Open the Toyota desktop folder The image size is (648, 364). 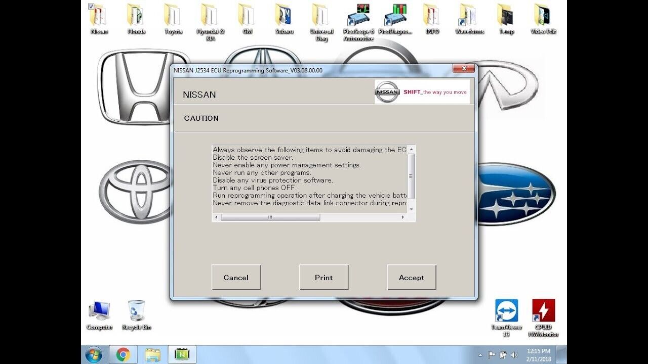point(173,19)
